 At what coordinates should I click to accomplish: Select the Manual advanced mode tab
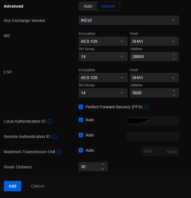click(x=108, y=6)
